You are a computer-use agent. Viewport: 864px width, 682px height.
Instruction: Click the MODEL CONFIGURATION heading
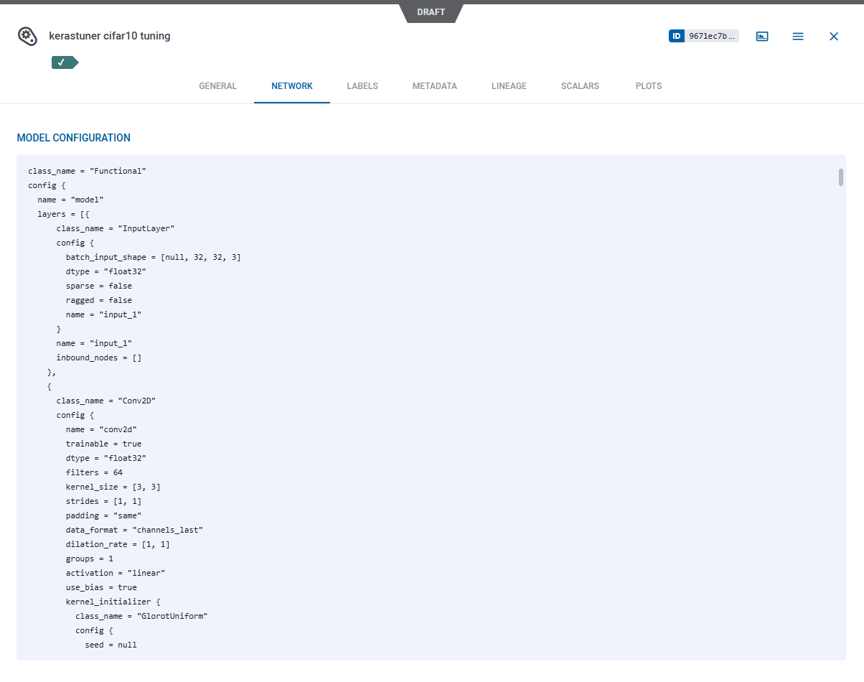[x=74, y=138]
